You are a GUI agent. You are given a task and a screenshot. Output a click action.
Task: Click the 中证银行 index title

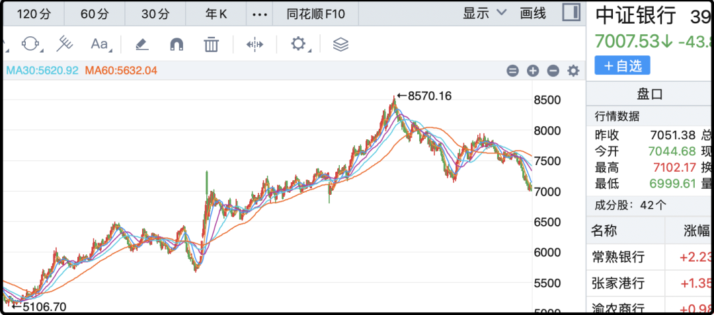[636, 17]
